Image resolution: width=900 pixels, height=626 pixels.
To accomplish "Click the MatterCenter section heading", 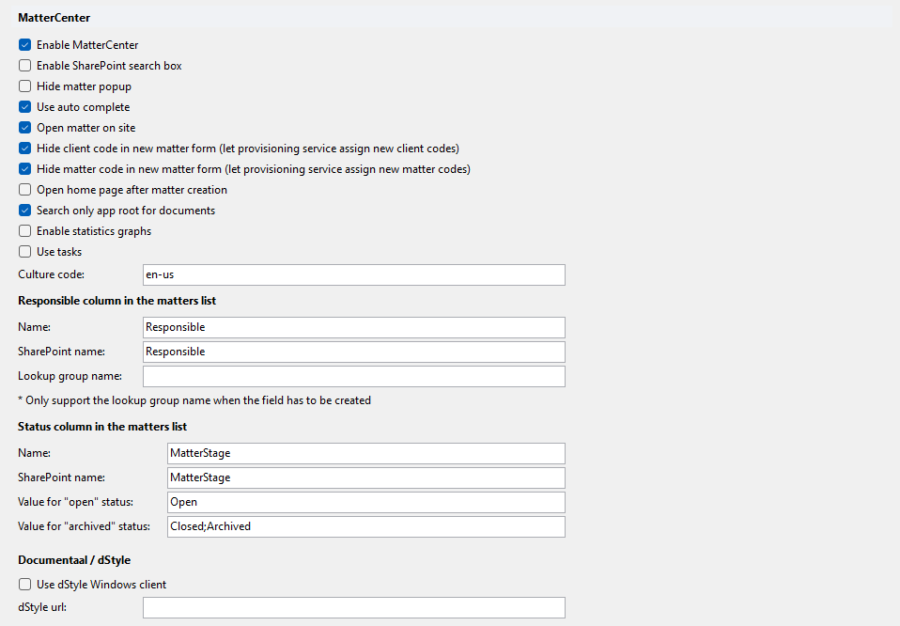I will 54,18.
